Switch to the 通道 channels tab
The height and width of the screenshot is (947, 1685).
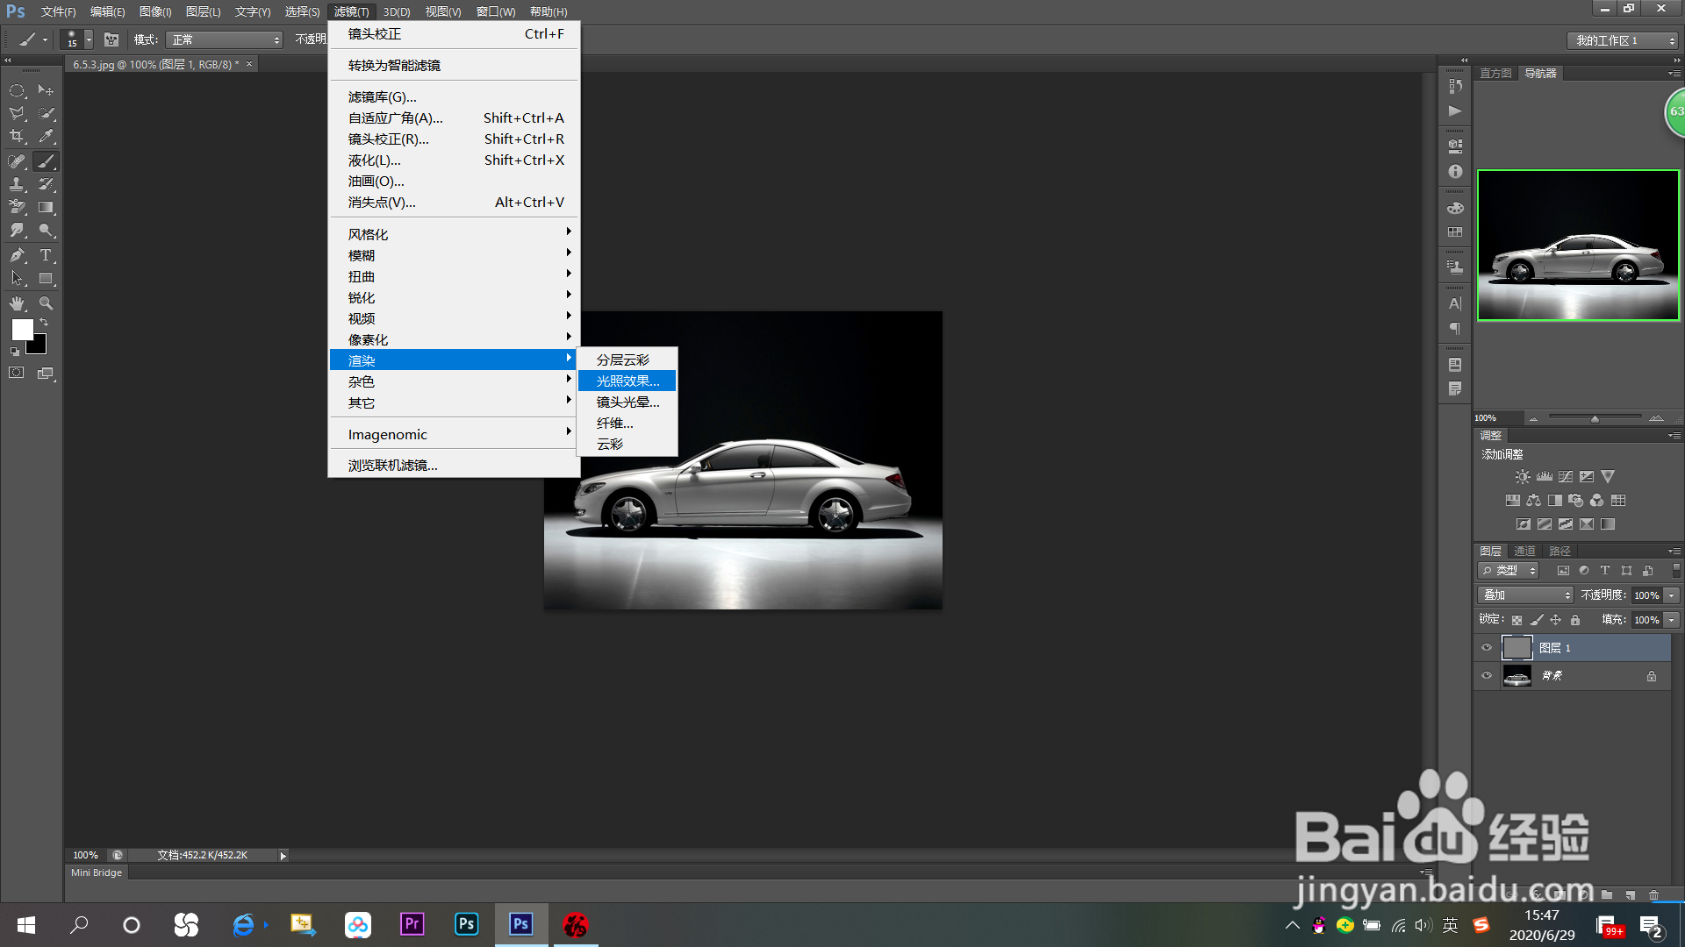pos(1524,551)
